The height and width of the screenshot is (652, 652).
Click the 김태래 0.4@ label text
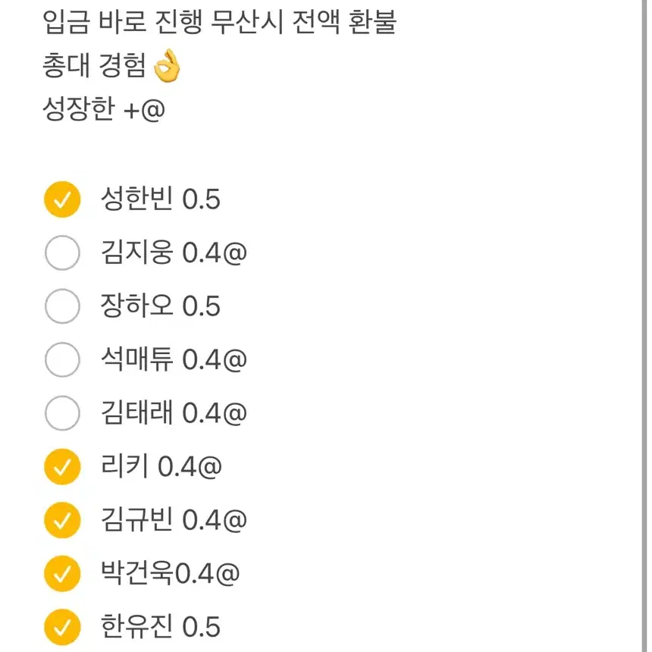(174, 412)
